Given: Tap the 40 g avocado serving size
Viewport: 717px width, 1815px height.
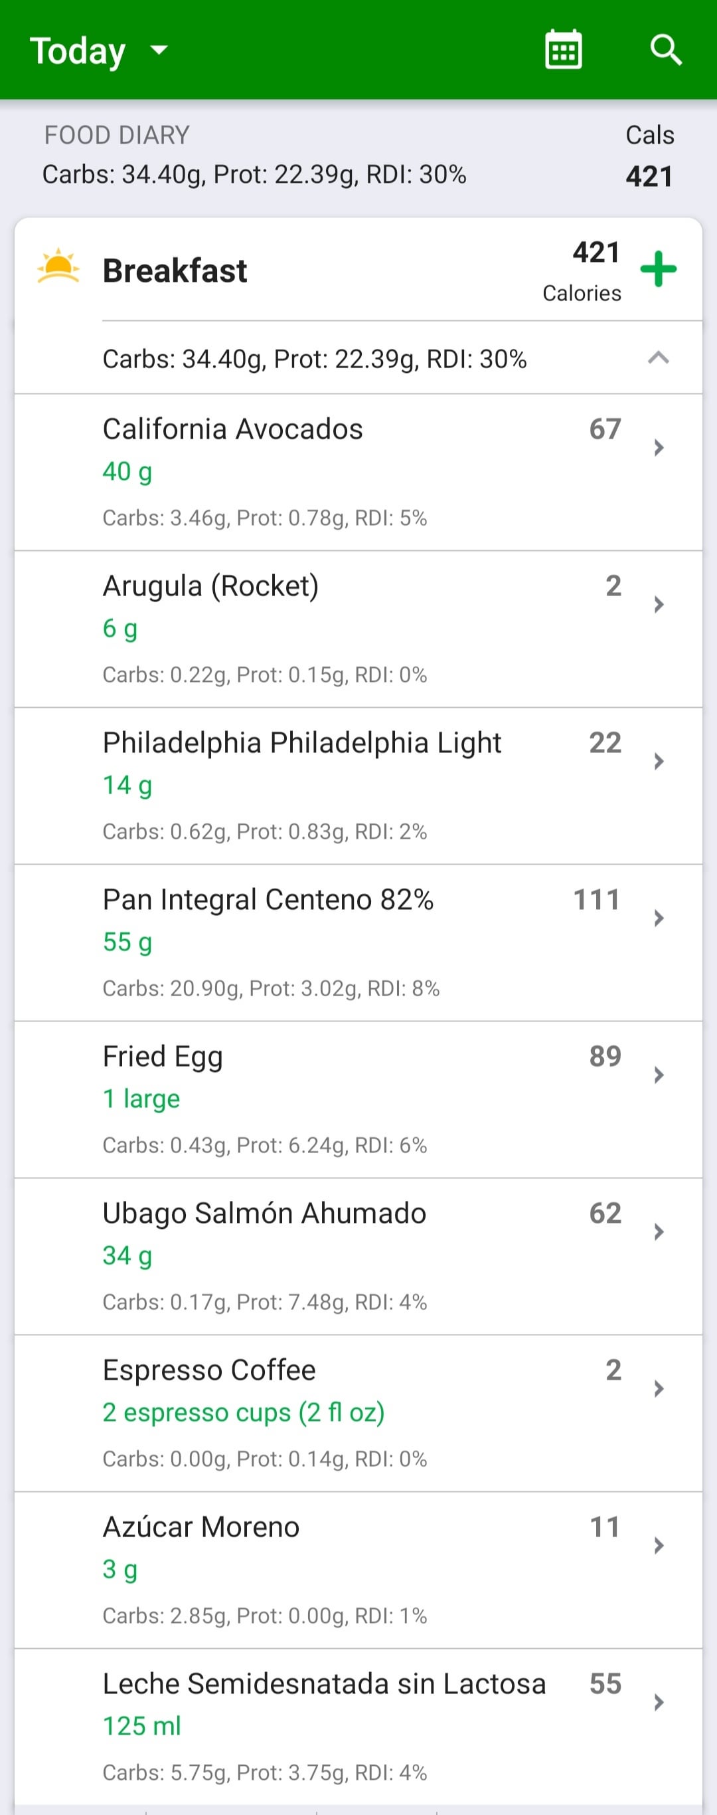Looking at the screenshot, I should pos(127,471).
